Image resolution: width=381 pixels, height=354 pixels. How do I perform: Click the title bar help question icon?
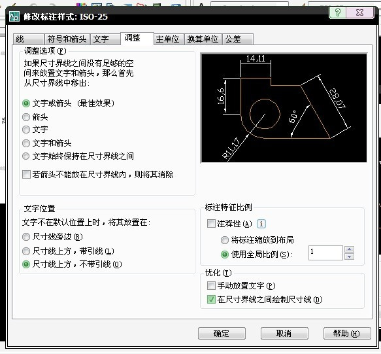(x=337, y=12)
